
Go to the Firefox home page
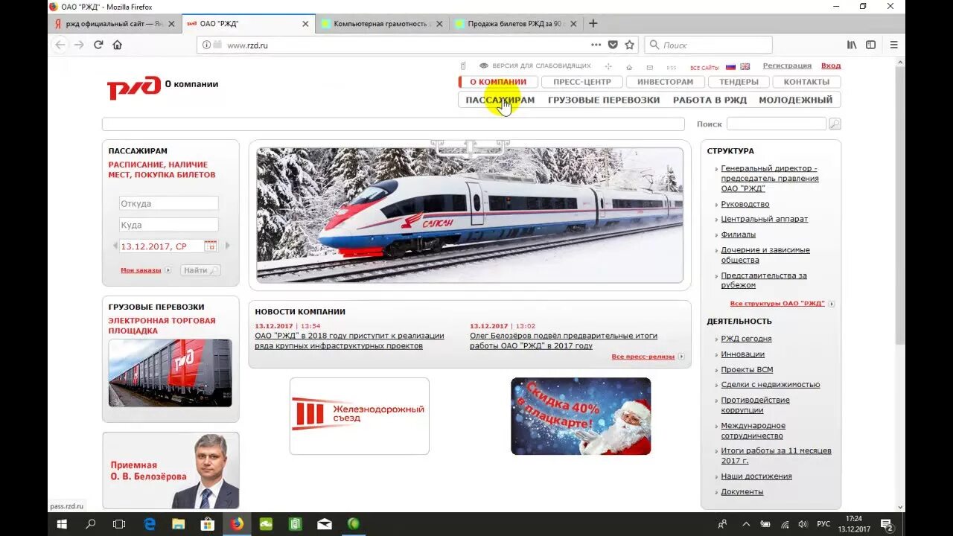click(x=117, y=45)
